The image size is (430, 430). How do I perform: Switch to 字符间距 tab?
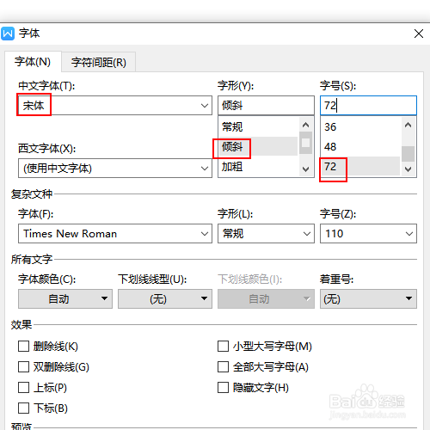tap(99, 62)
